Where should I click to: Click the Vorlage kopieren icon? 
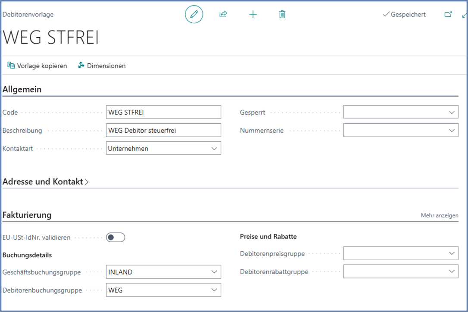[11, 66]
